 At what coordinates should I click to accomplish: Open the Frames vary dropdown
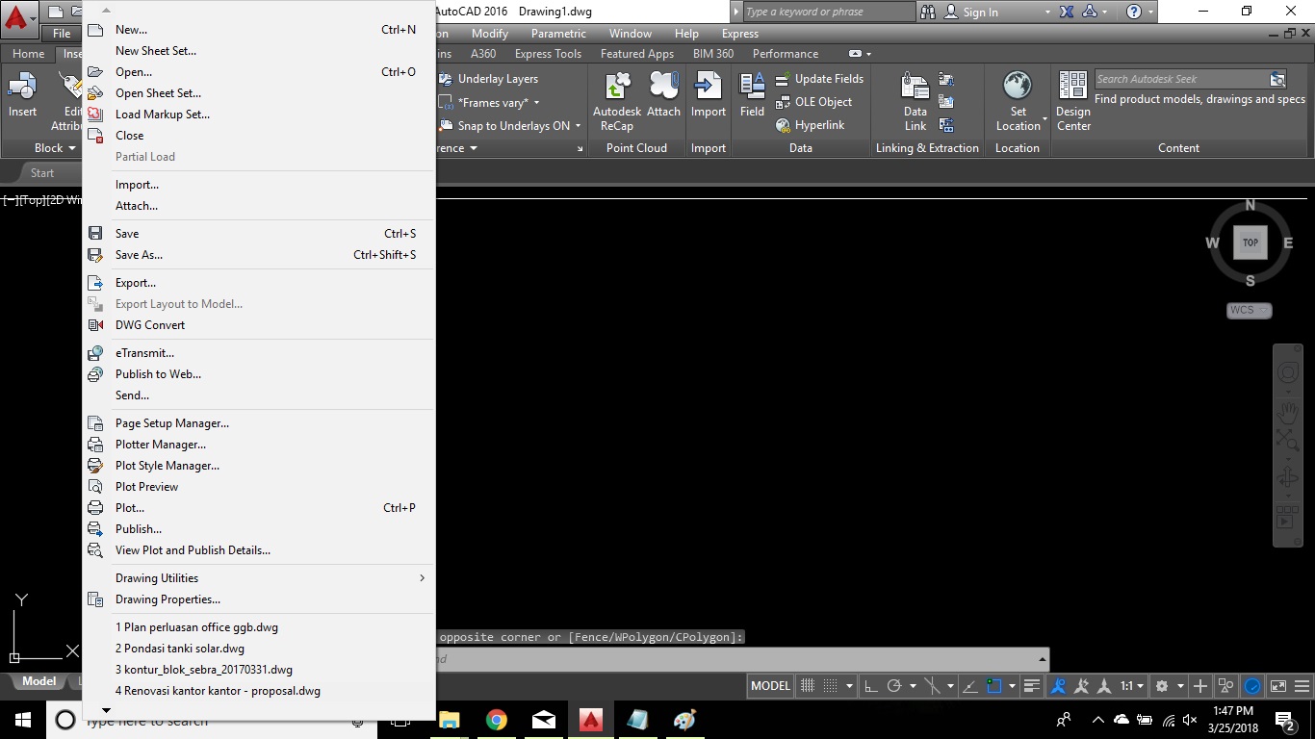(537, 103)
